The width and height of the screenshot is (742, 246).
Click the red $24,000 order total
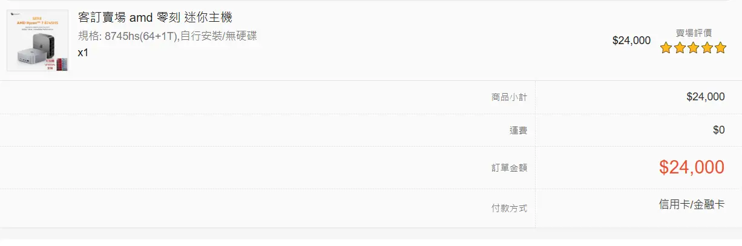692,167
